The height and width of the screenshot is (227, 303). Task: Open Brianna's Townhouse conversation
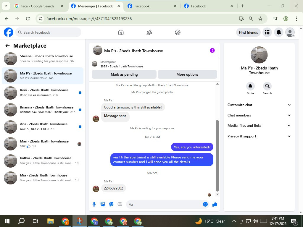(43, 110)
